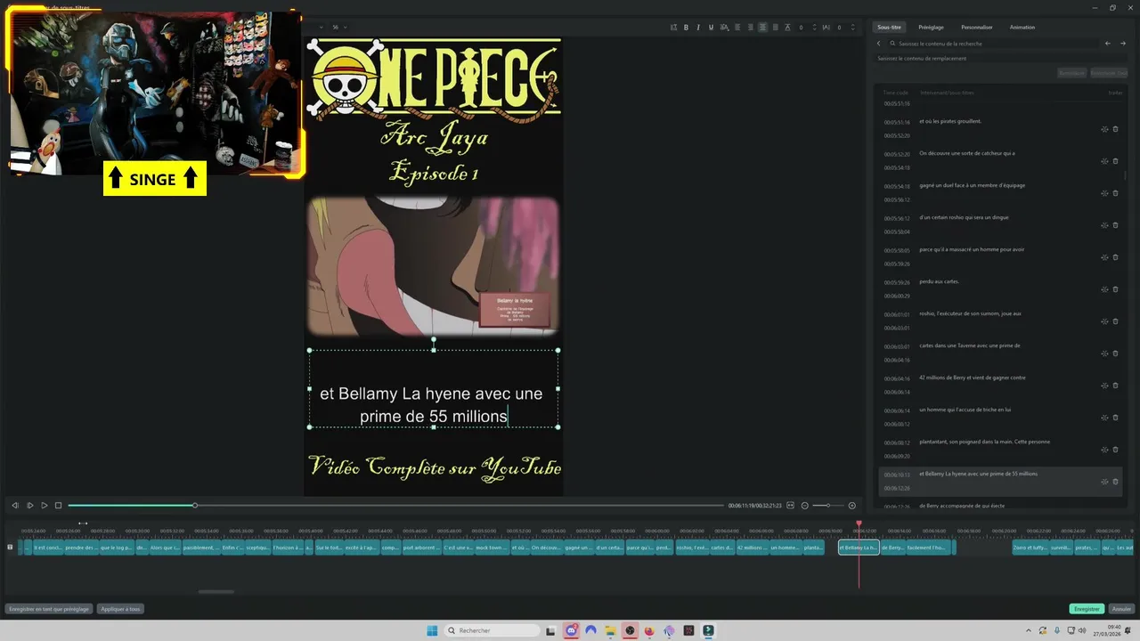The height and width of the screenshot is (641, 1140).
Task: Save changes with Enregistrer button
Action: tap(1087, 609)
